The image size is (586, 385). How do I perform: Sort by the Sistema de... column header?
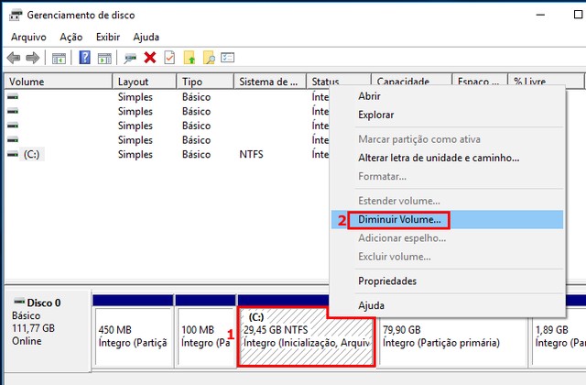pos(270,82)
